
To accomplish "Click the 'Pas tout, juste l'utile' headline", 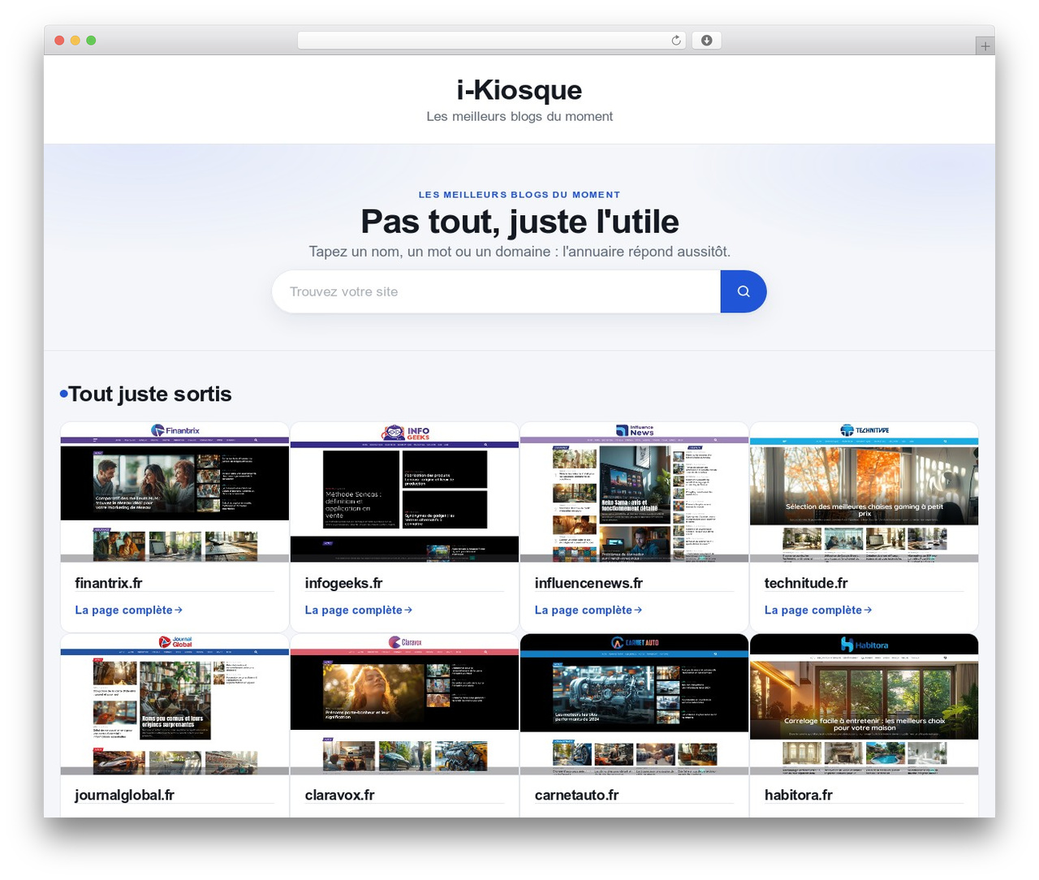I will click(519, 222).
